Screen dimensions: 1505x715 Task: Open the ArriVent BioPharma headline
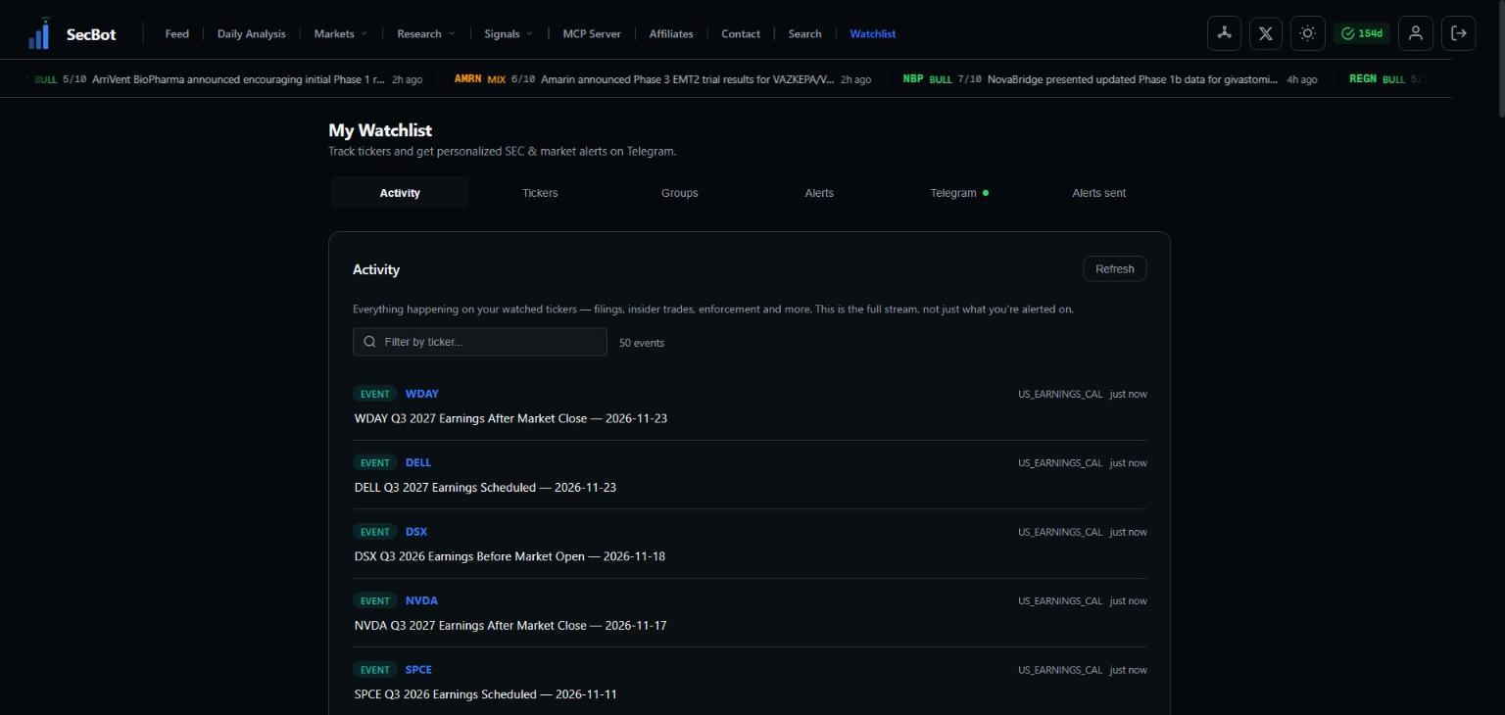pyautogui.click(x=238, y=79)
